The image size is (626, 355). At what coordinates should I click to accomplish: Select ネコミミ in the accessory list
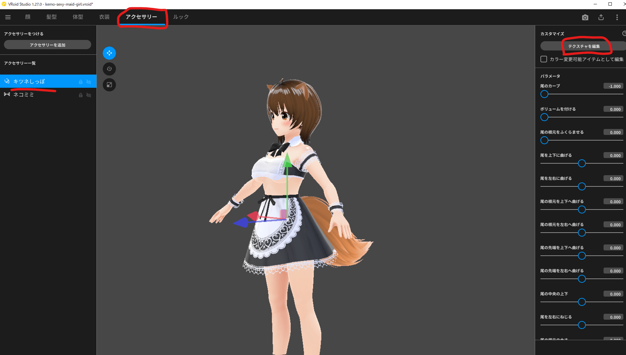pos(24,95)
